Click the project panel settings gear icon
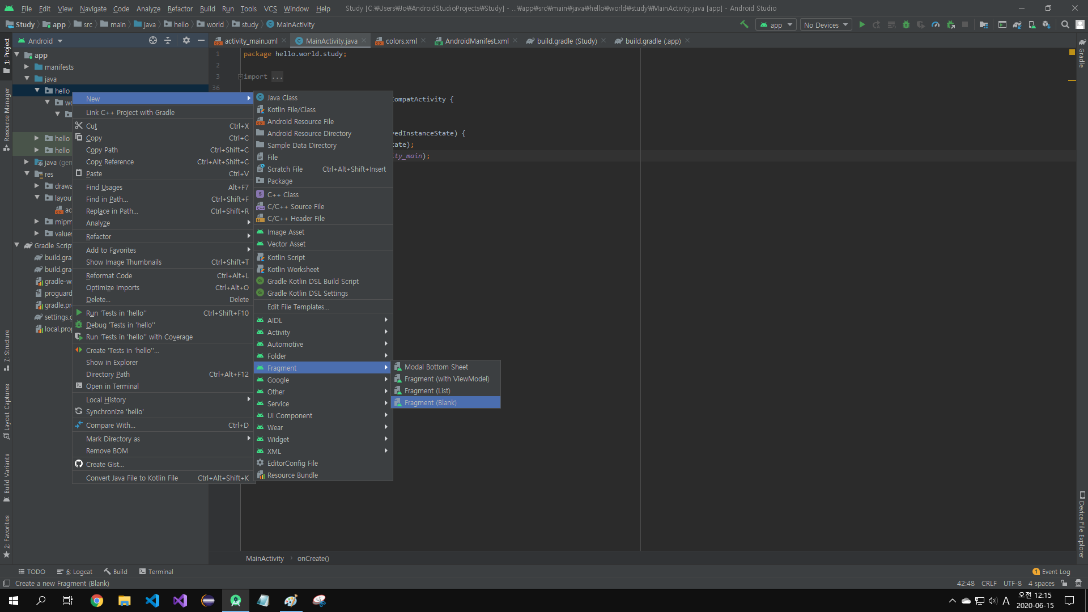This screenshot has width=1088, height=612. [x=186, y=40]
